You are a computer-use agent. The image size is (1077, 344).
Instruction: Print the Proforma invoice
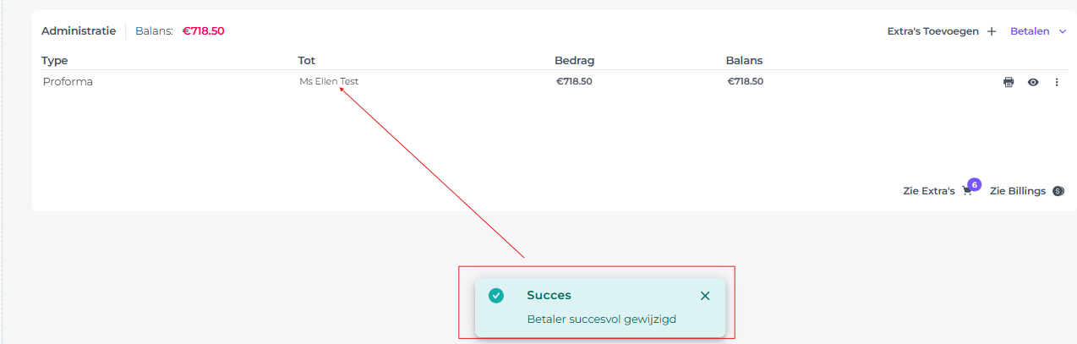(1009, 82)
